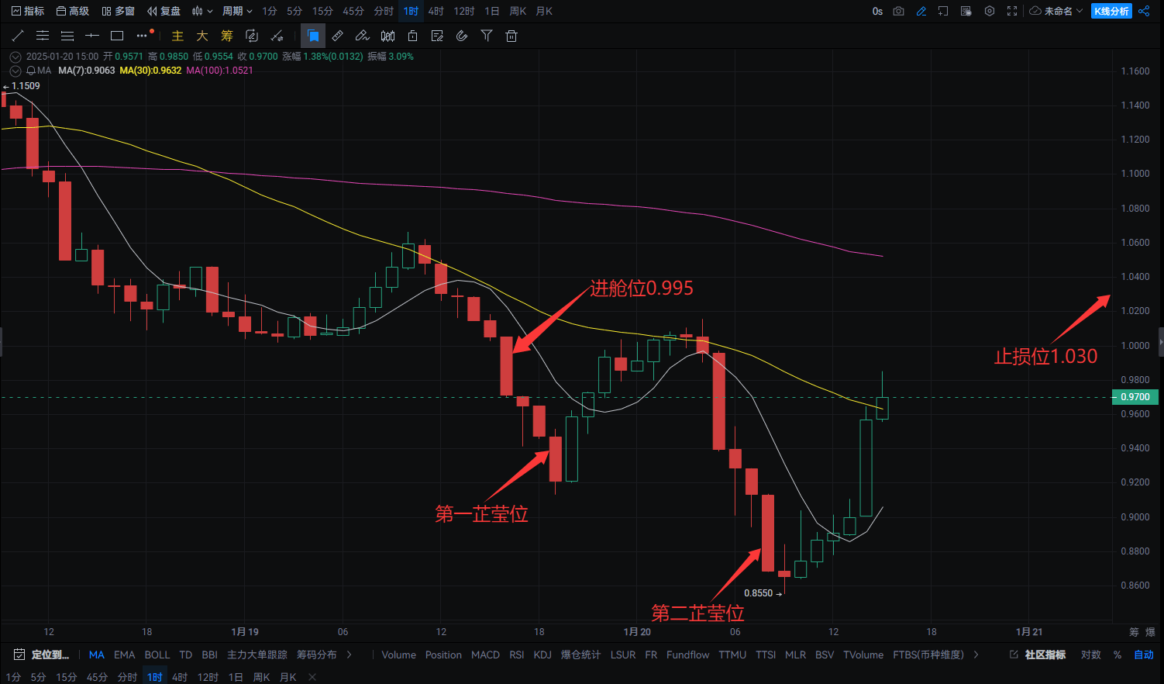1164x684 pixels.
Task: Toggle the EMA indicator
Action: pyautogui.click(x=125, y=655)
